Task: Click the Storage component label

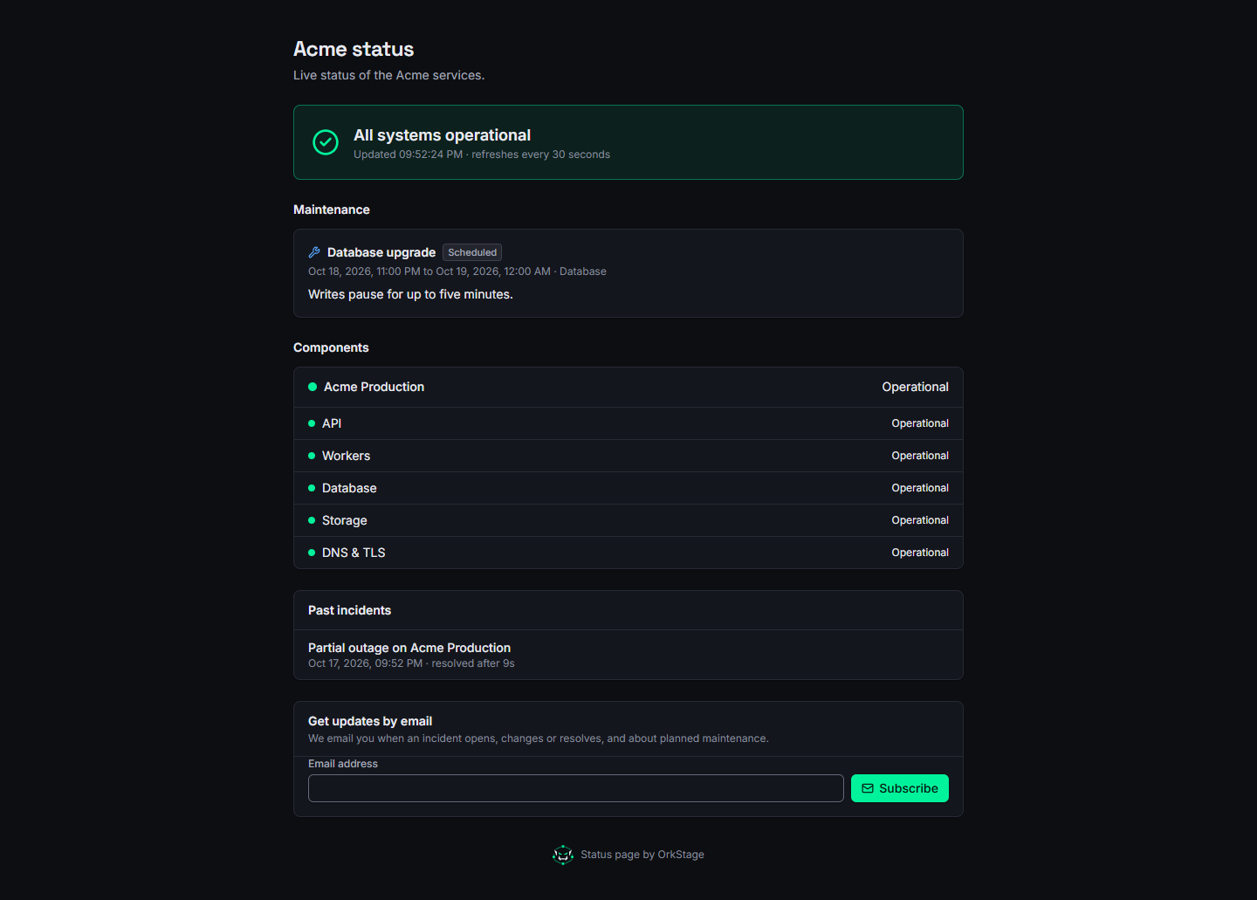Action: point(344,520)
